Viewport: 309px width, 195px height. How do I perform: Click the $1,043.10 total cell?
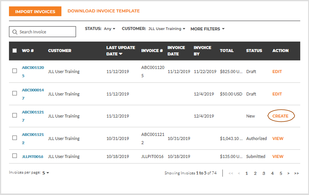231,138
